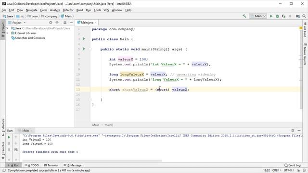Screen dimensions: 308x173
Task: Click 'Process finished with exit code 0' text
Action: click(x=50, y=152)
